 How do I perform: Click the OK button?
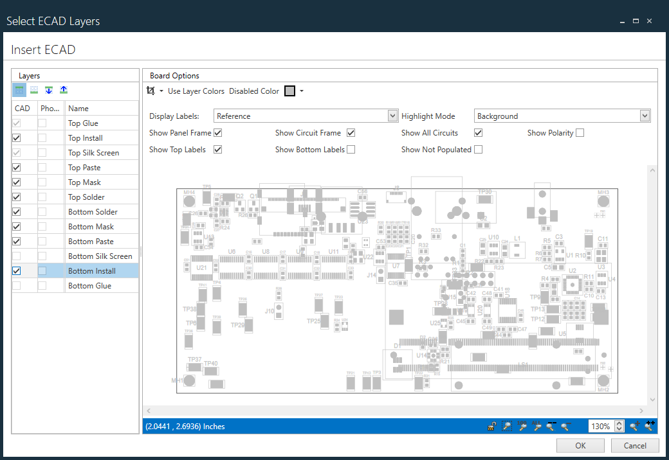pos(580,445)
